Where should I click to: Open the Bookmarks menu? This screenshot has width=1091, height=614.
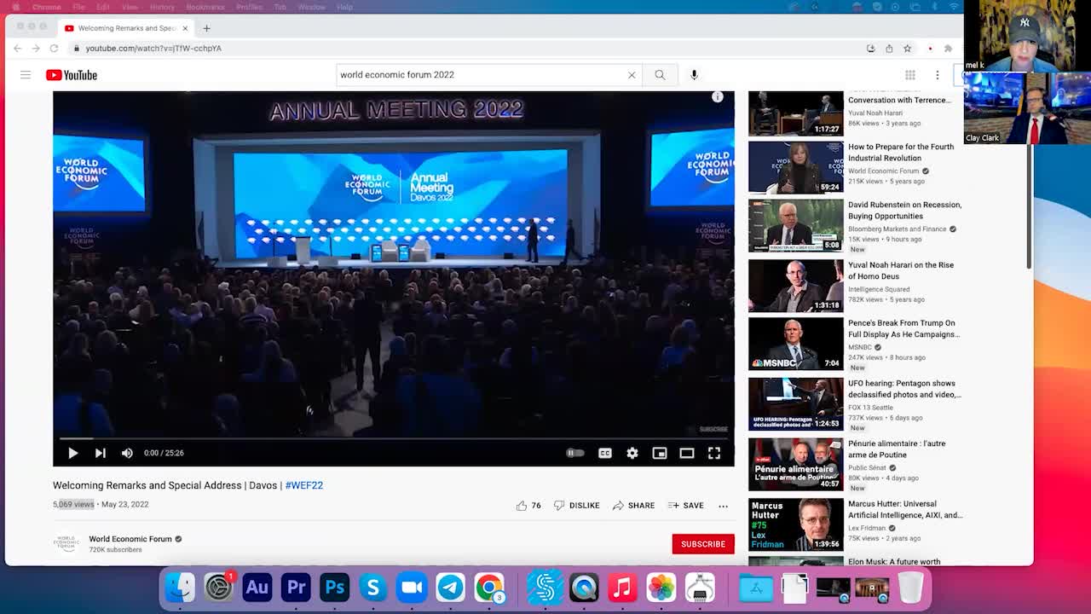pos(205,7)
